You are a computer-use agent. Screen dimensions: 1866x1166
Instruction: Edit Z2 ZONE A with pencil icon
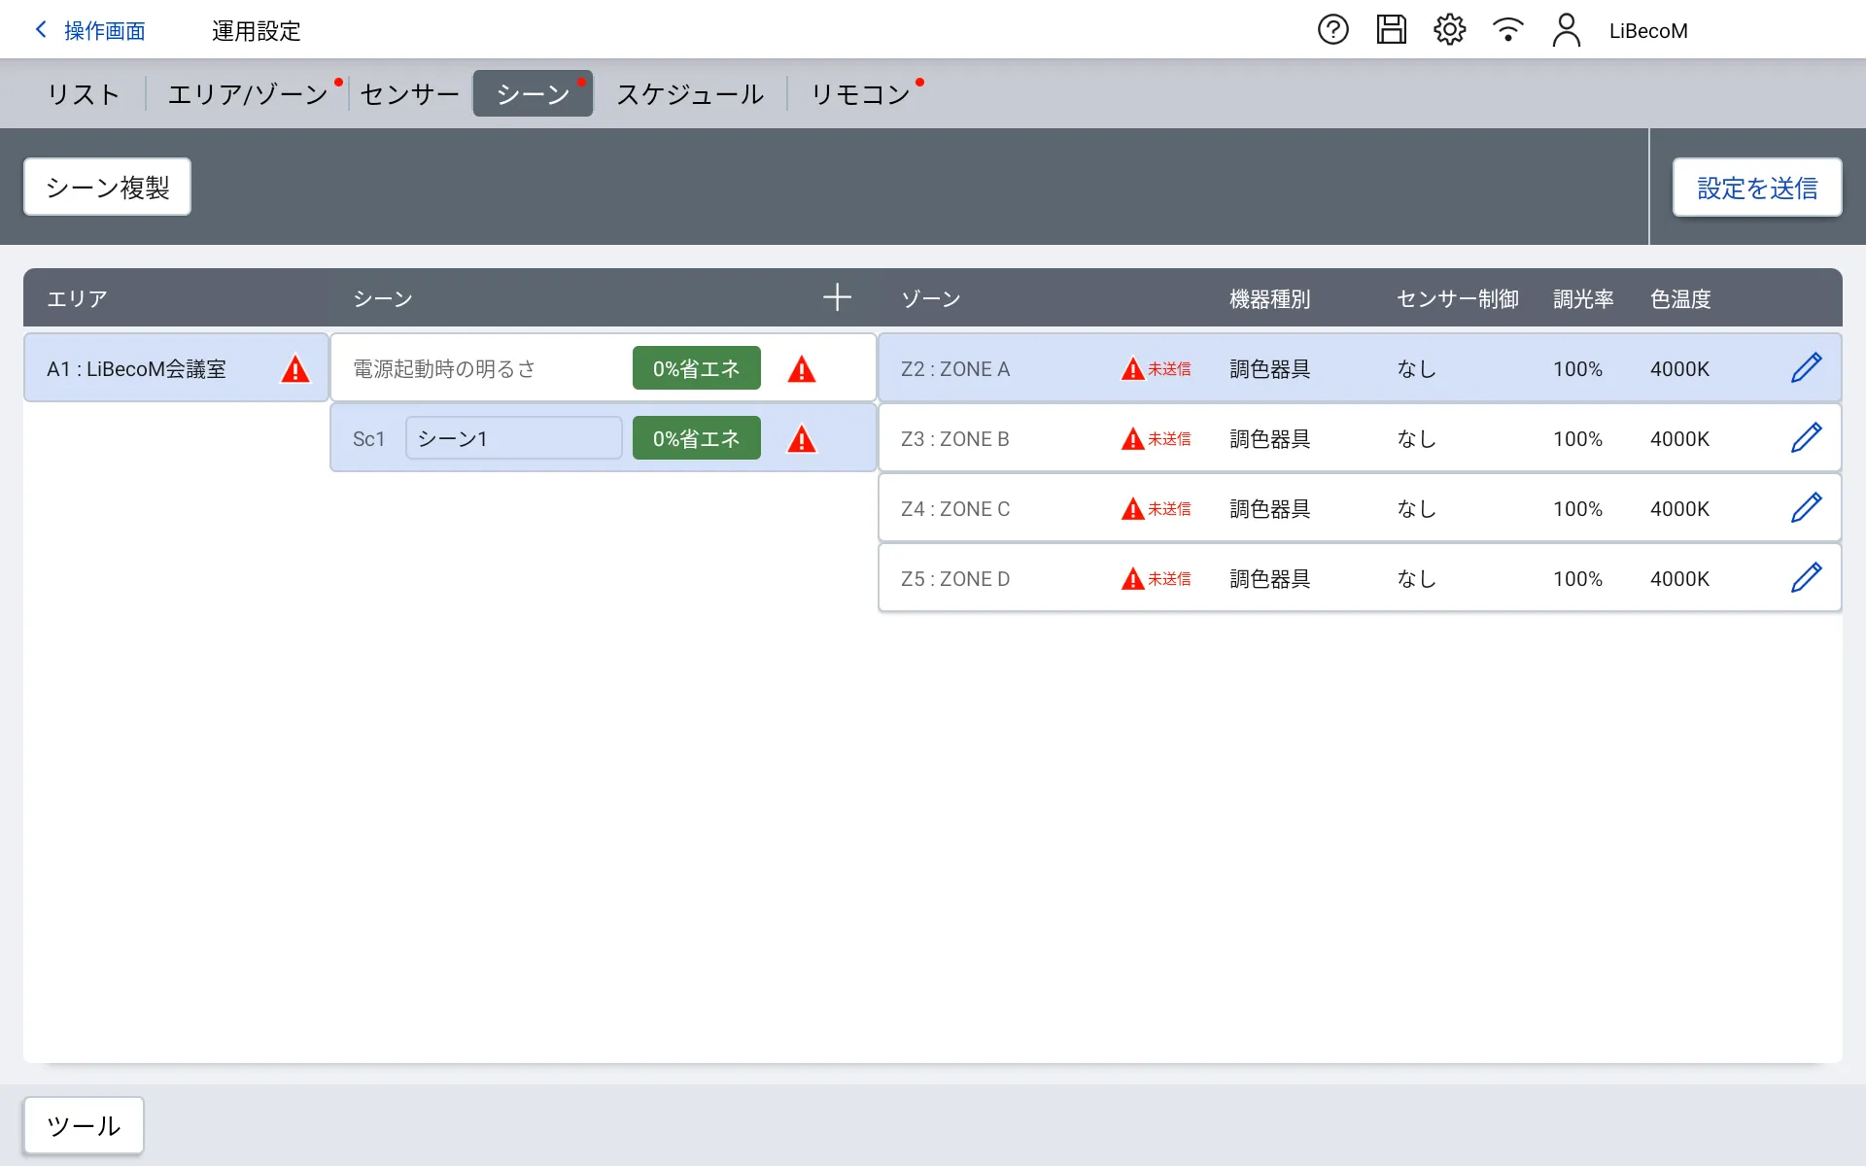[x=1806, y=368]
